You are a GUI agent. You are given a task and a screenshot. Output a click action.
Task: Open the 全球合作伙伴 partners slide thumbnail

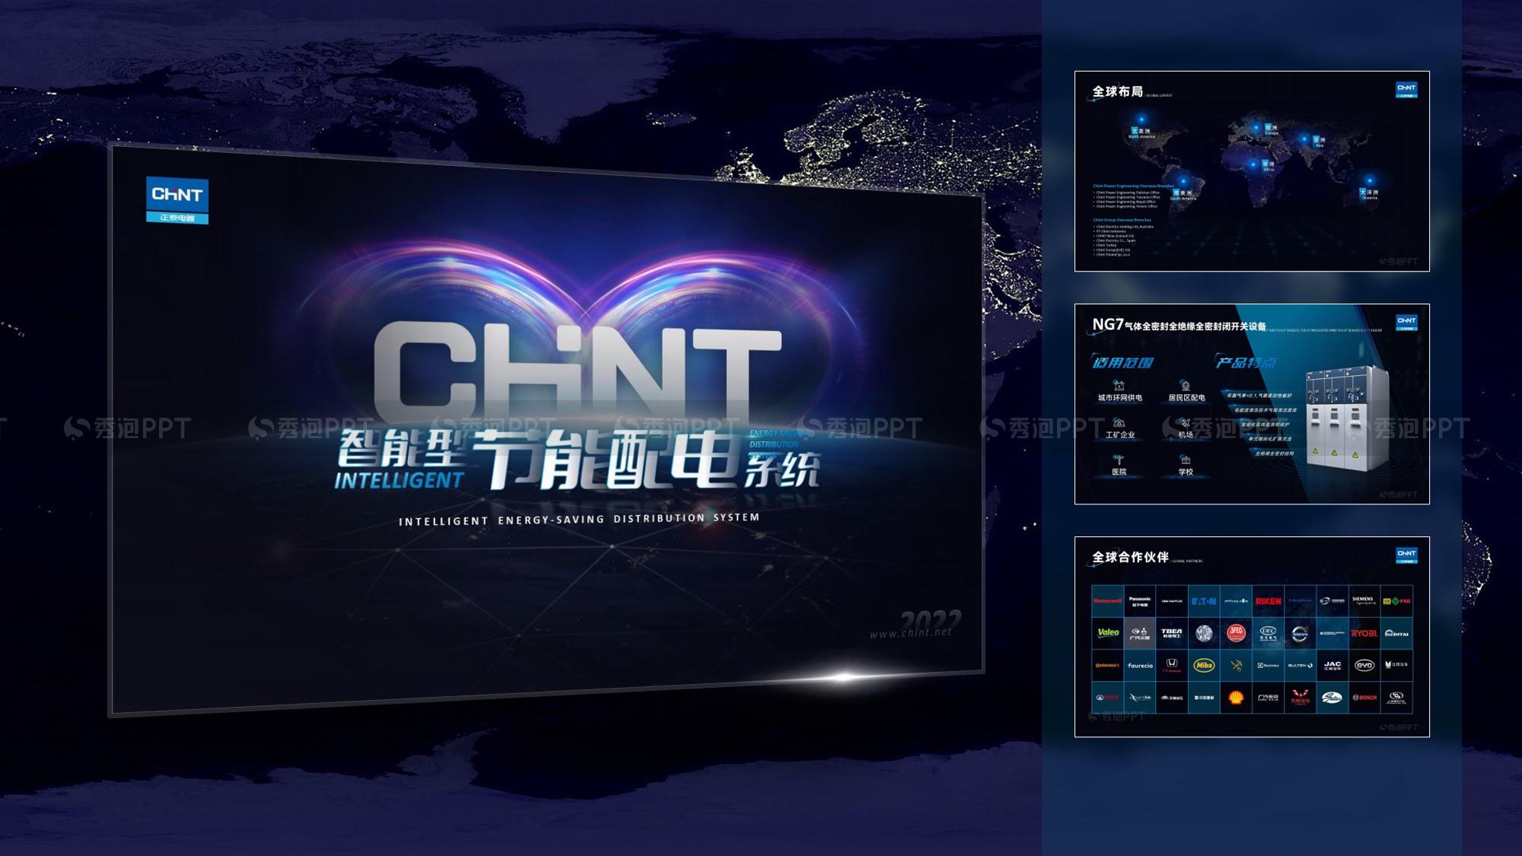pyautogui.click(x=1252, y=637)
